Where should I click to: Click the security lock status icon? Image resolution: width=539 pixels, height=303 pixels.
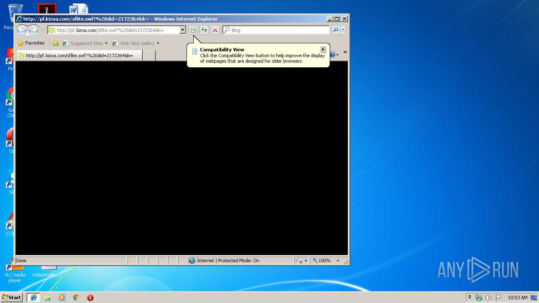[299, 260]
